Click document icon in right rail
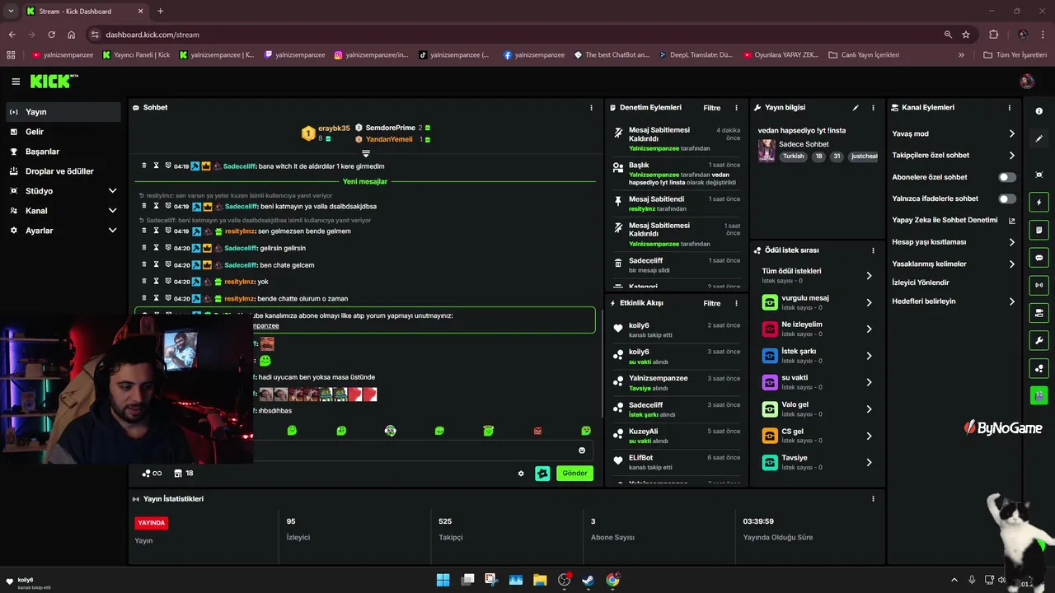 [1039, 230]
